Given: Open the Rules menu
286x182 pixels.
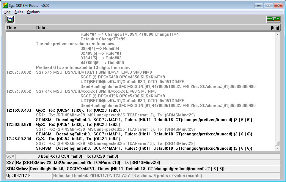Looking at the screenshot, I should (19, 12).
